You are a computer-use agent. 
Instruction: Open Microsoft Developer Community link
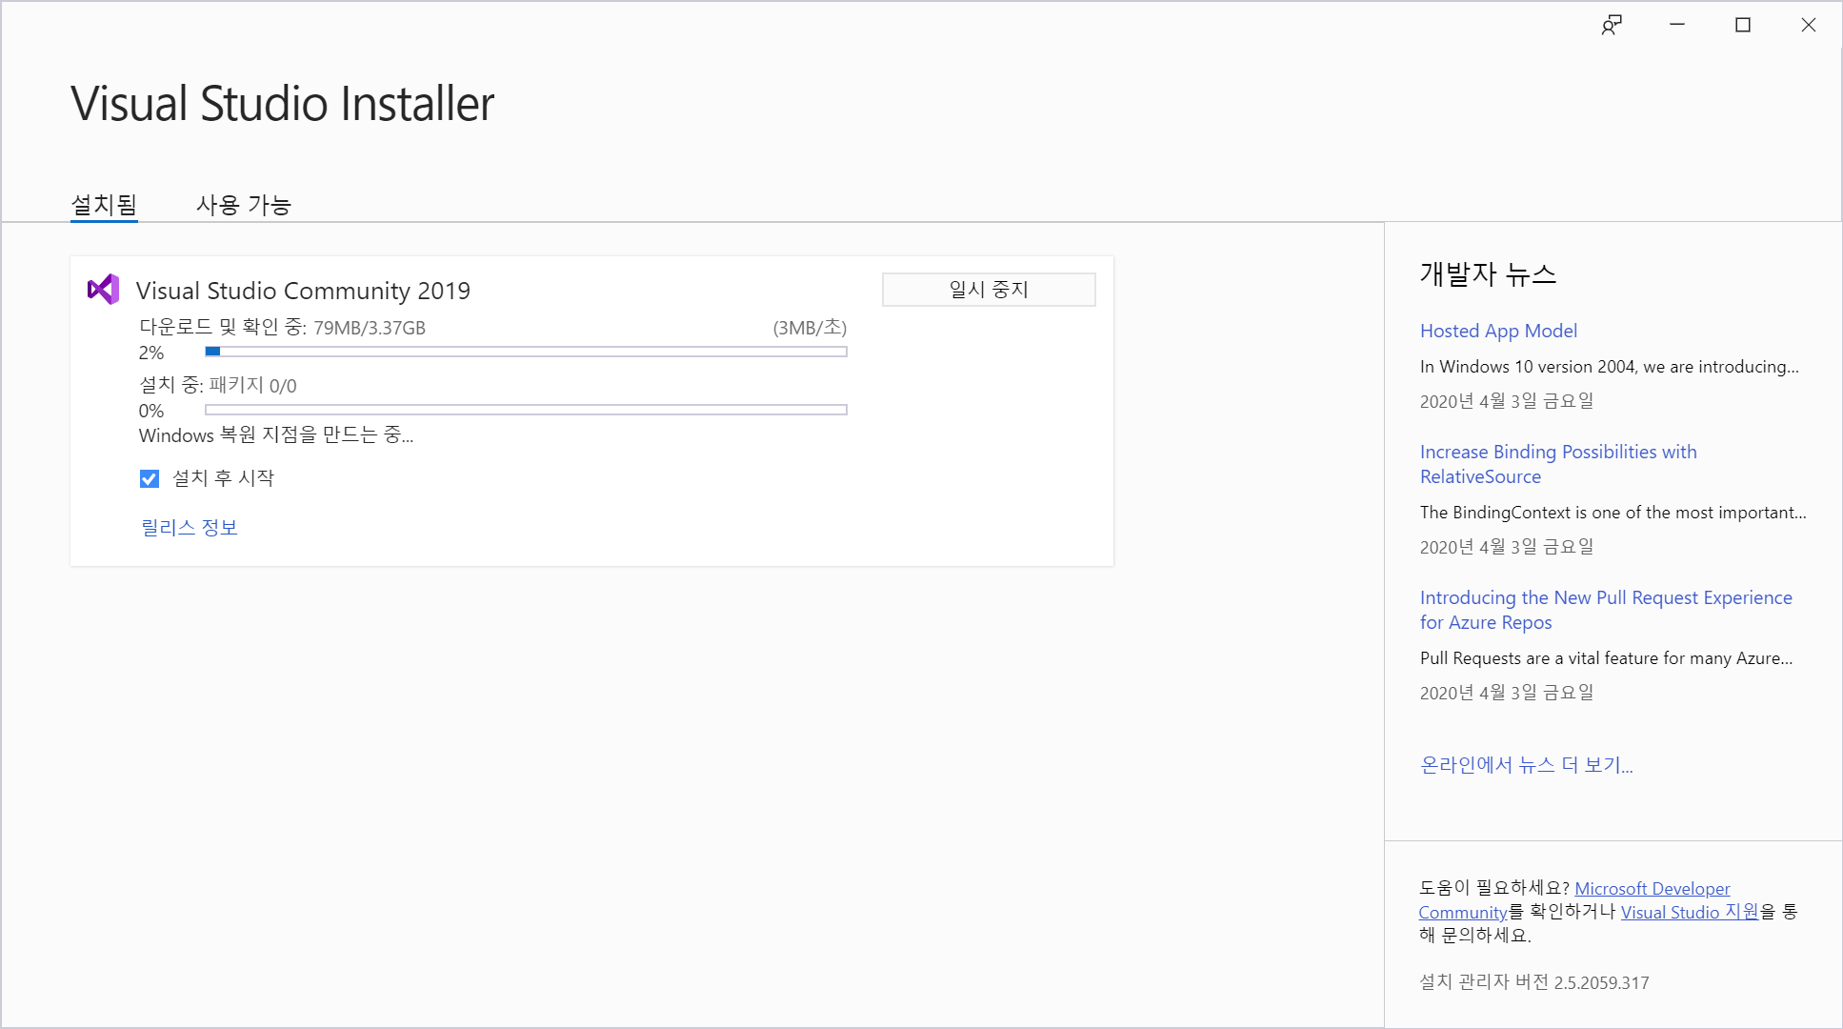(1652, 888)
